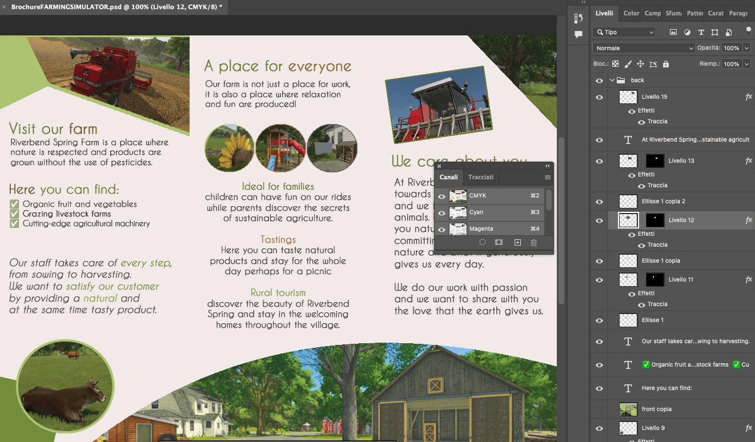Filter layers by adjustment layer type
Viewport: 755px width, 442px height.
point(687,33)
